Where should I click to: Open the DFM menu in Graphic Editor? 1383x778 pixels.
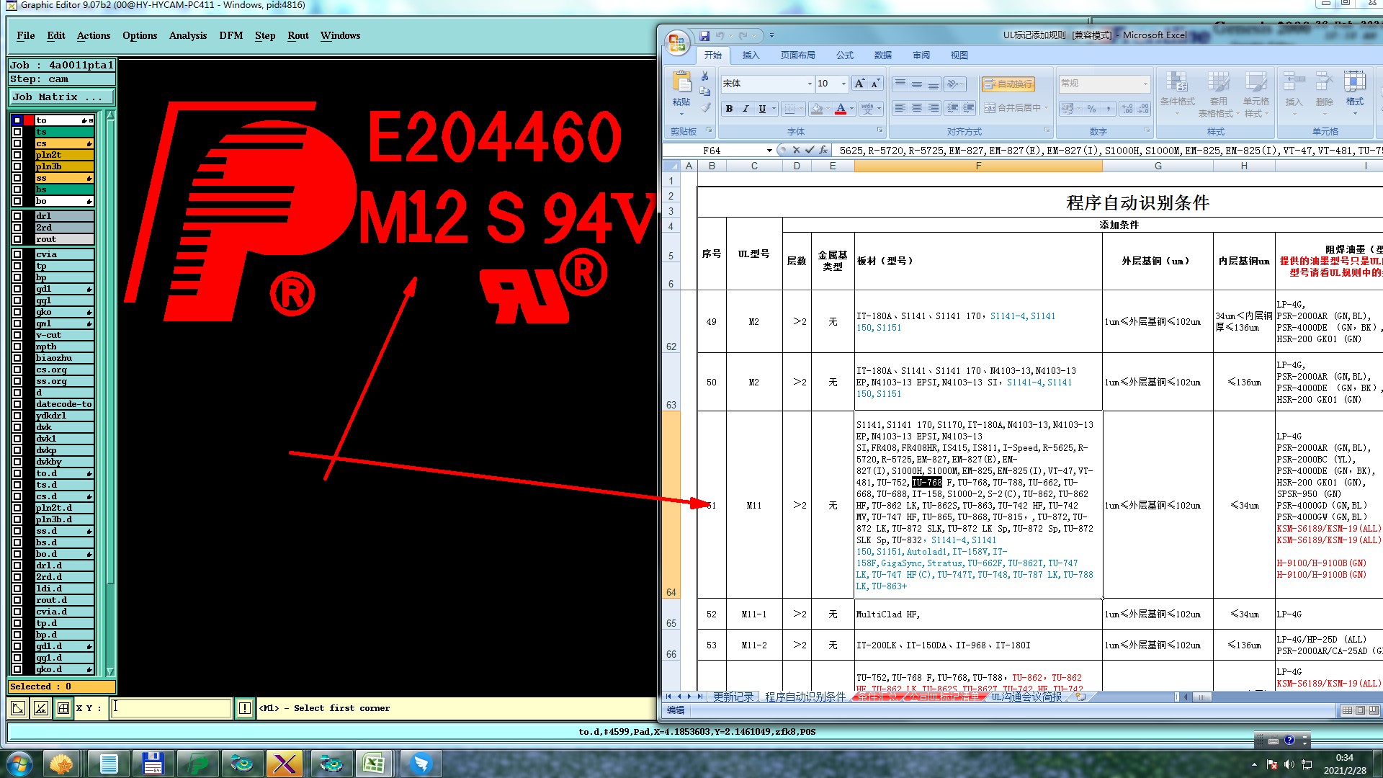(231, 35)
